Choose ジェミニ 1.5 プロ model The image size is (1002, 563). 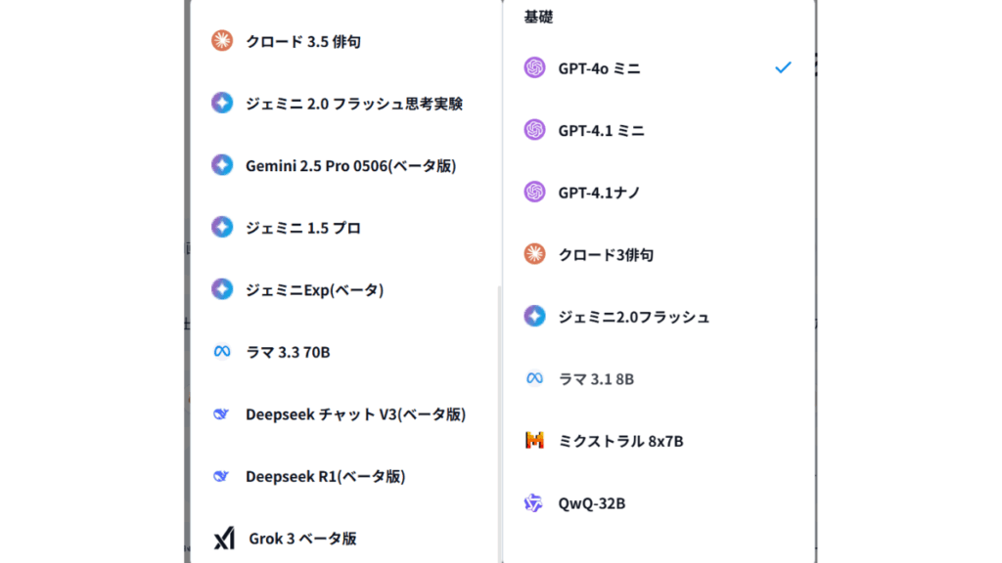(x=302, y=228)
